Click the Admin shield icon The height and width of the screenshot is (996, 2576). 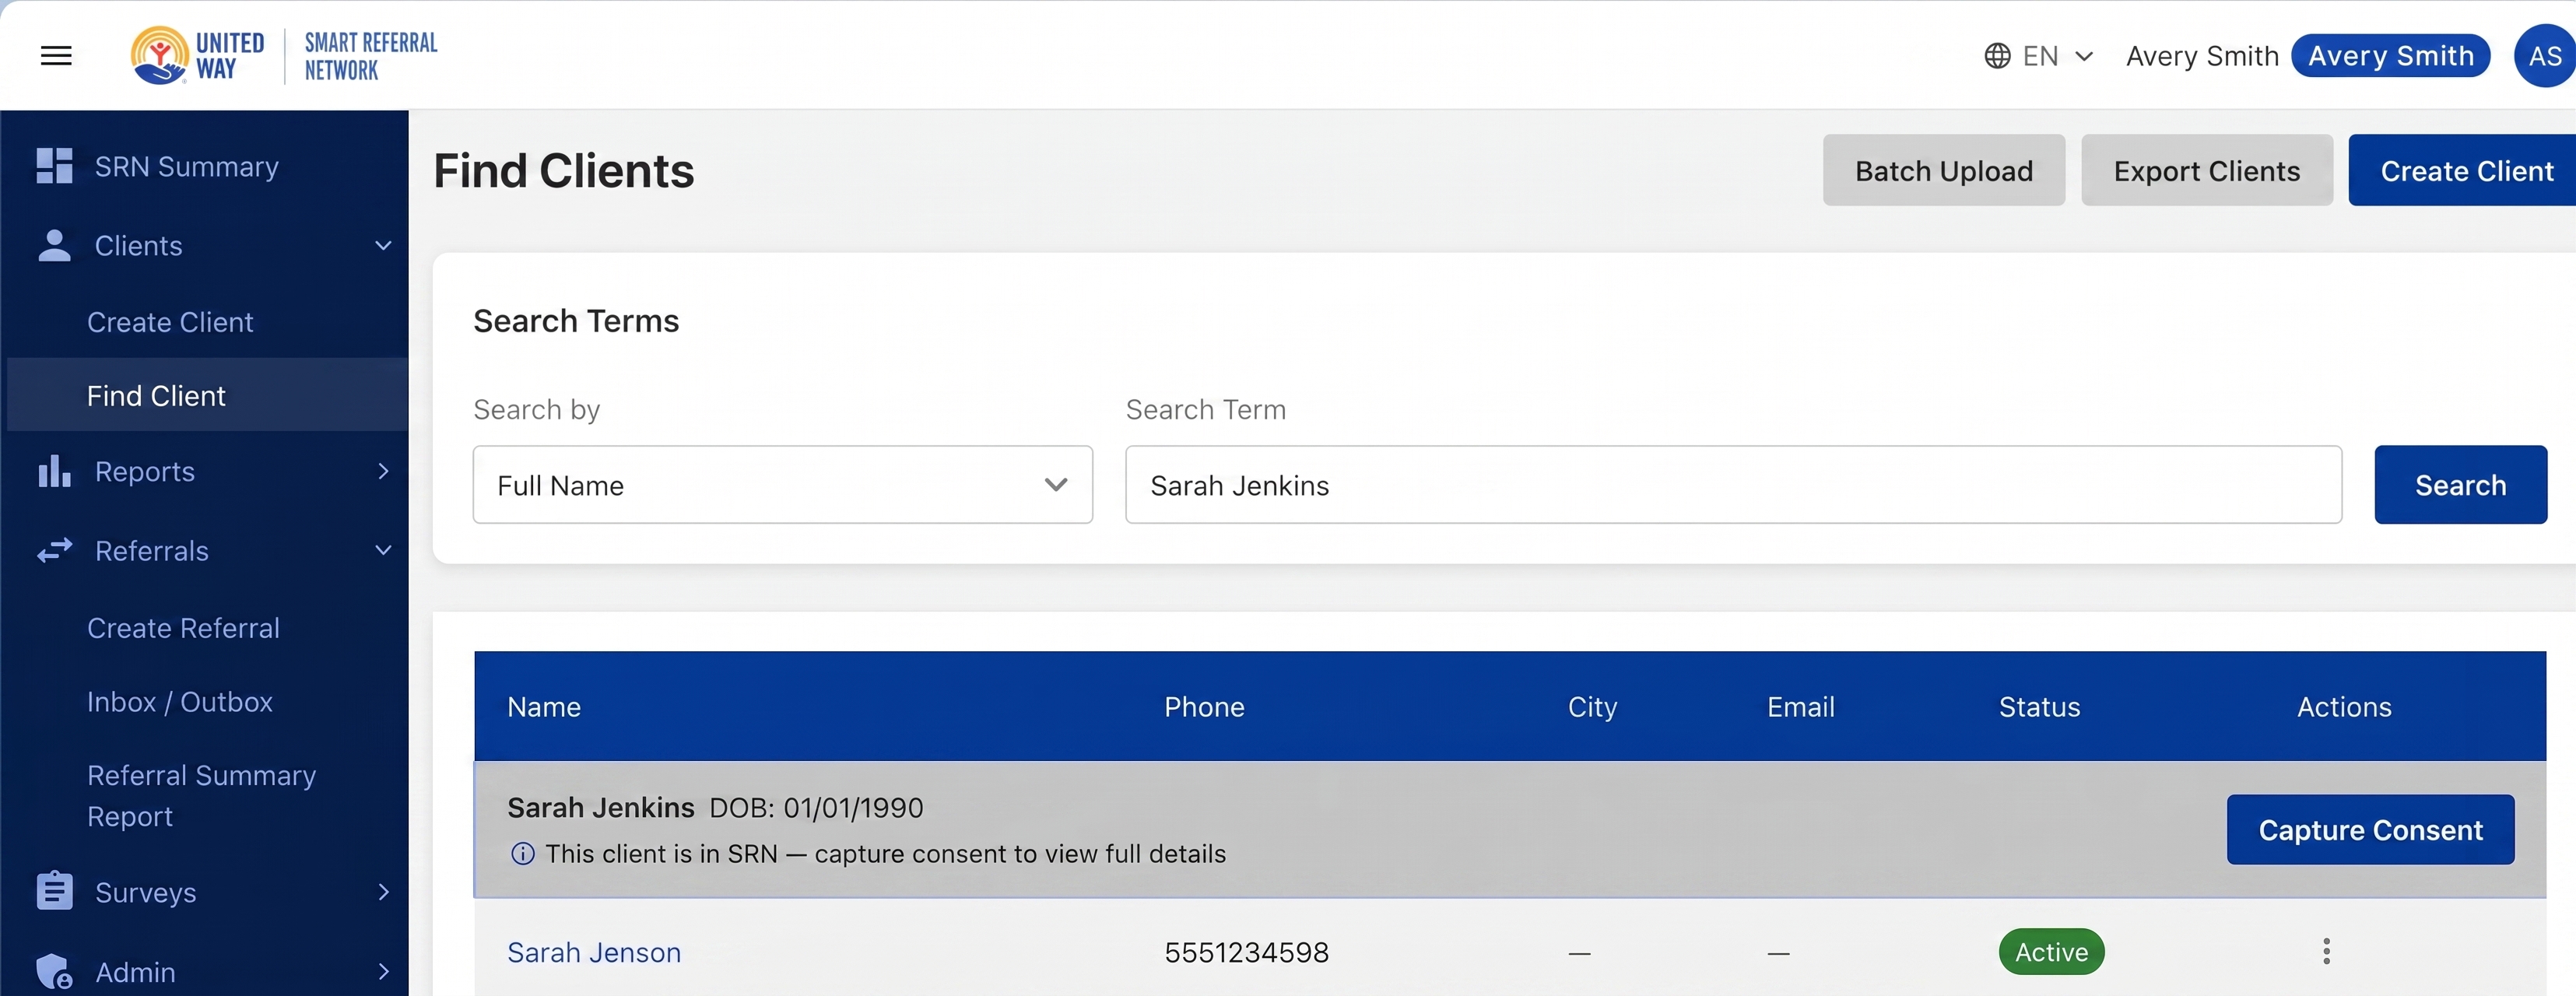click(x=54, y=971)
